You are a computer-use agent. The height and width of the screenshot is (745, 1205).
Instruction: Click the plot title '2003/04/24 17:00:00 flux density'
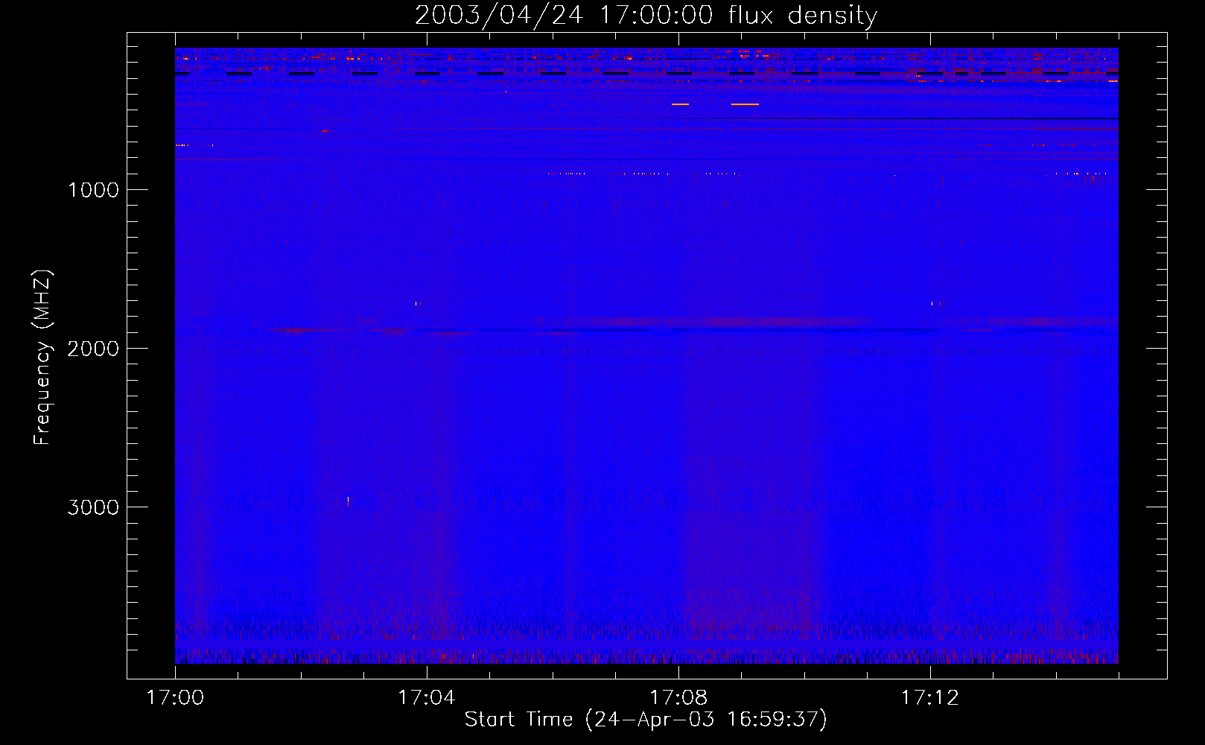point(646,16)
